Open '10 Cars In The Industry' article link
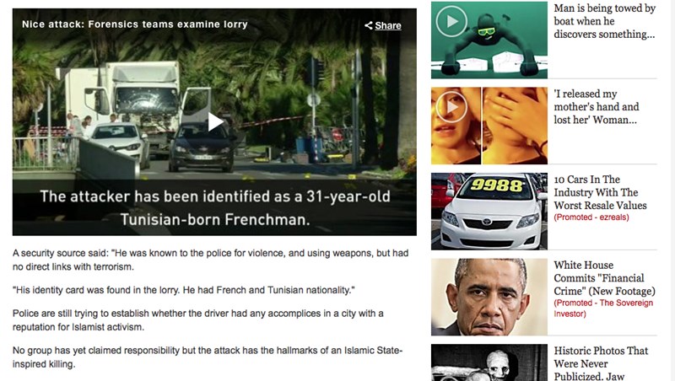Viewport: 675px width, 381px height. [x=600, y=192]
